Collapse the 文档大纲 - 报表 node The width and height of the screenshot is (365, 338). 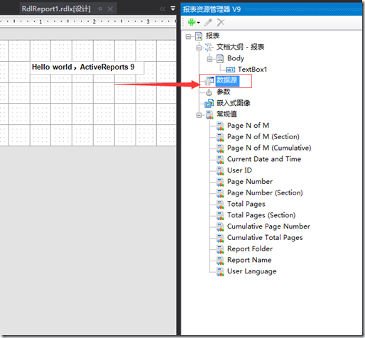(199, 48)
